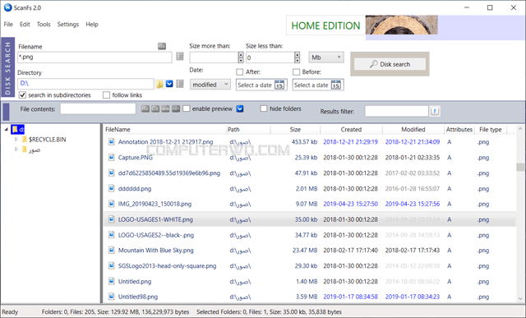
Task: Click file icon of Capture.PNG row
Action: pyautogui.click(x=112, y=157)
